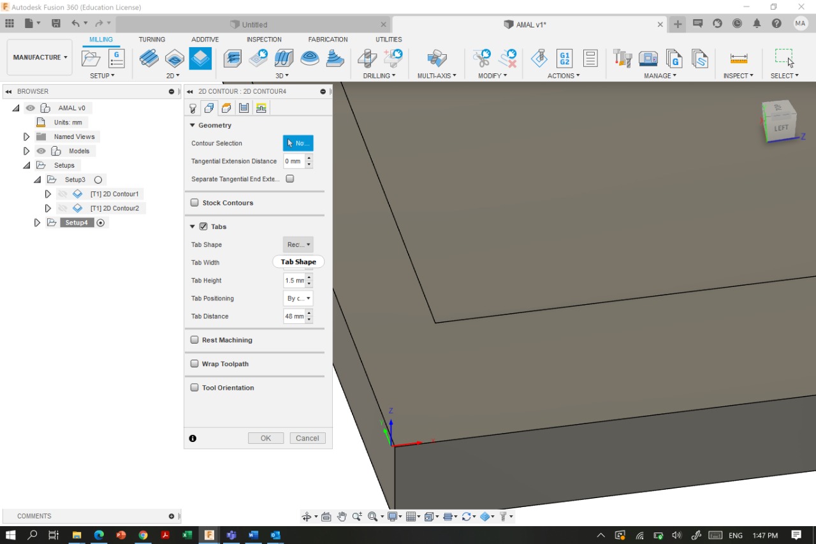
Task: Open the Post Library icon
Action: coord(674,59)
